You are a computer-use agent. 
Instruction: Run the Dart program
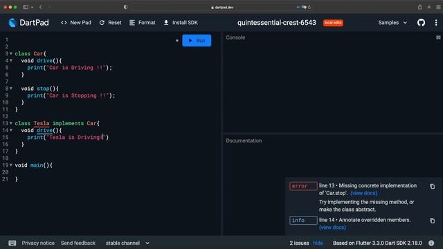[x=197, y=40]
